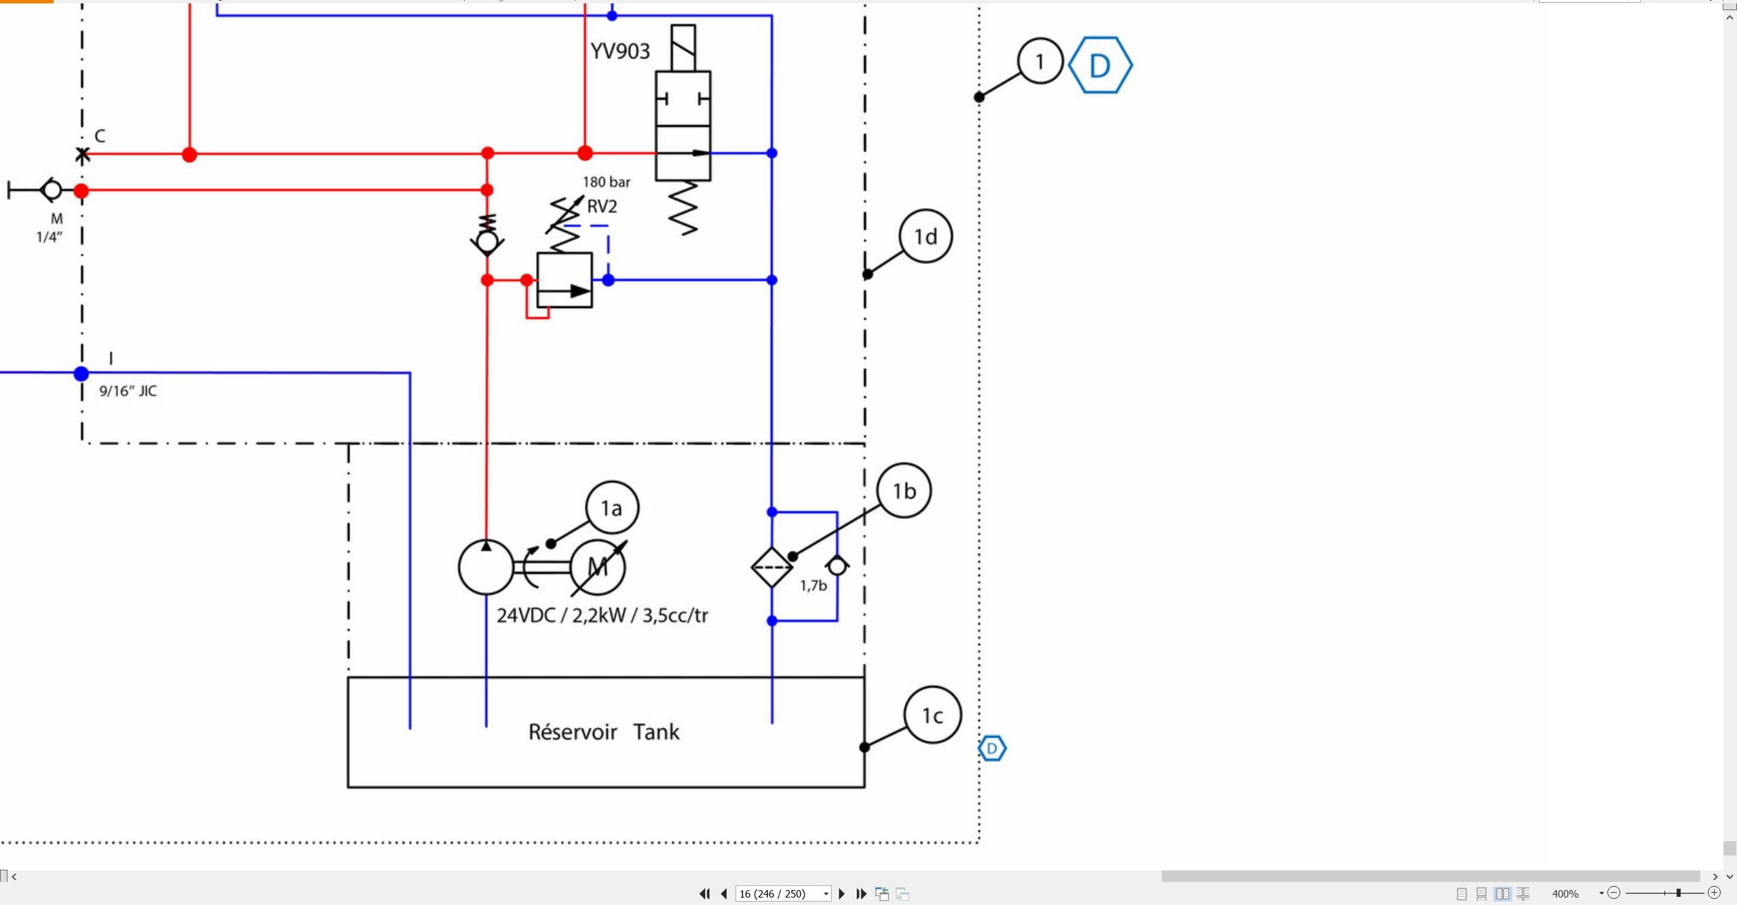Click the 9/16" JIC port label

point(128,391)
